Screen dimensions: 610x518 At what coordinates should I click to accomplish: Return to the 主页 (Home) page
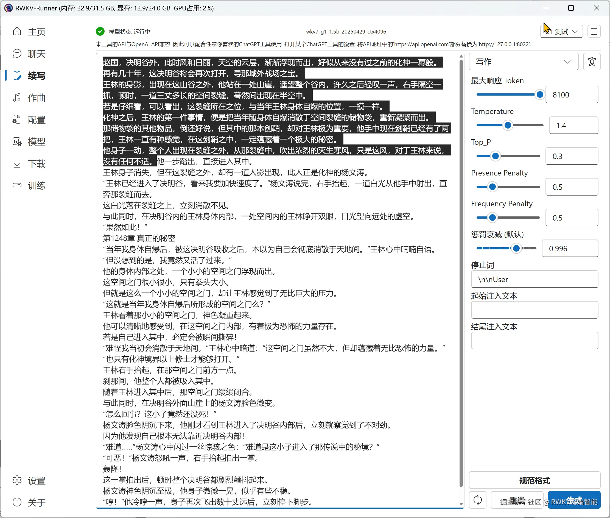click(37, 31)
